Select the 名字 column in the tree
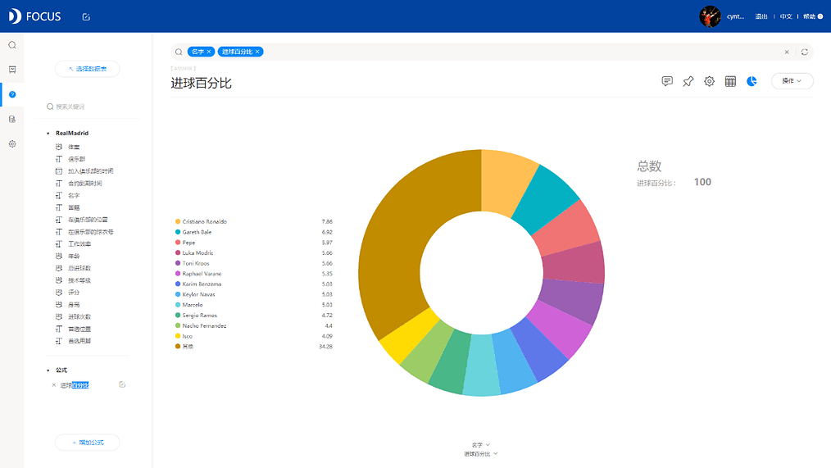The width and height of the screenshot is (831, 468). coord(74,196)
